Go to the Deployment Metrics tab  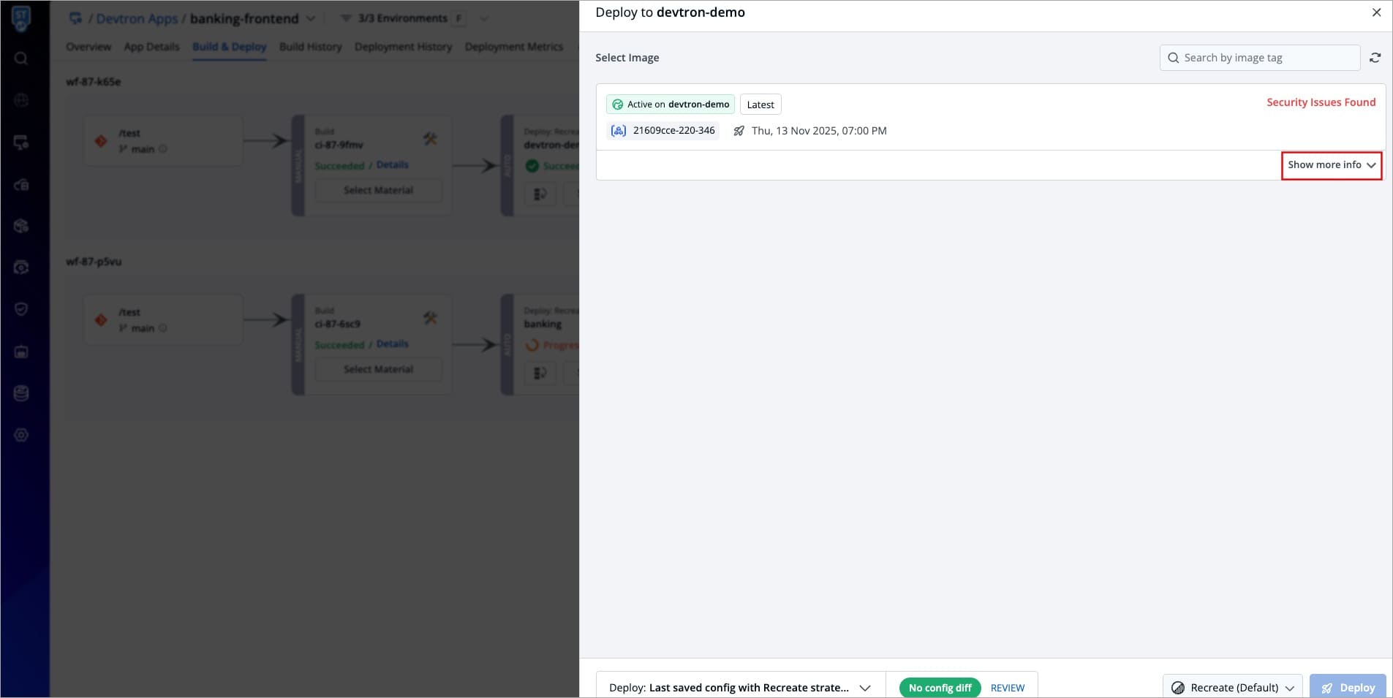(x=513, y=47)
